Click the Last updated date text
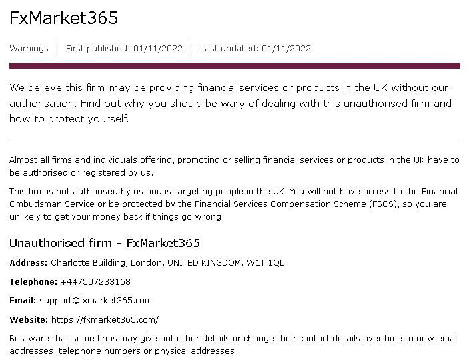This screenshot has height=358, width=471. (x=255, y=48)
